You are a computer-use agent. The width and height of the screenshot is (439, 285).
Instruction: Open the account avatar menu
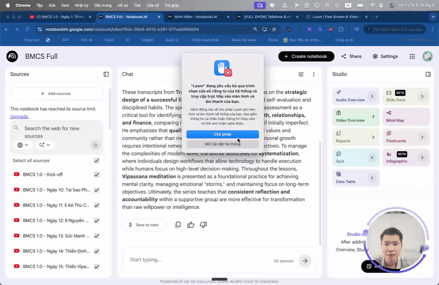click(427, 56)
